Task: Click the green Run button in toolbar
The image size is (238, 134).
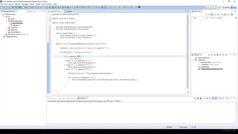Action: pyautogui.click(x=63, y=7)
